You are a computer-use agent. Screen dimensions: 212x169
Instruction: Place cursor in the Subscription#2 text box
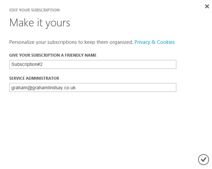pos(93,65)
